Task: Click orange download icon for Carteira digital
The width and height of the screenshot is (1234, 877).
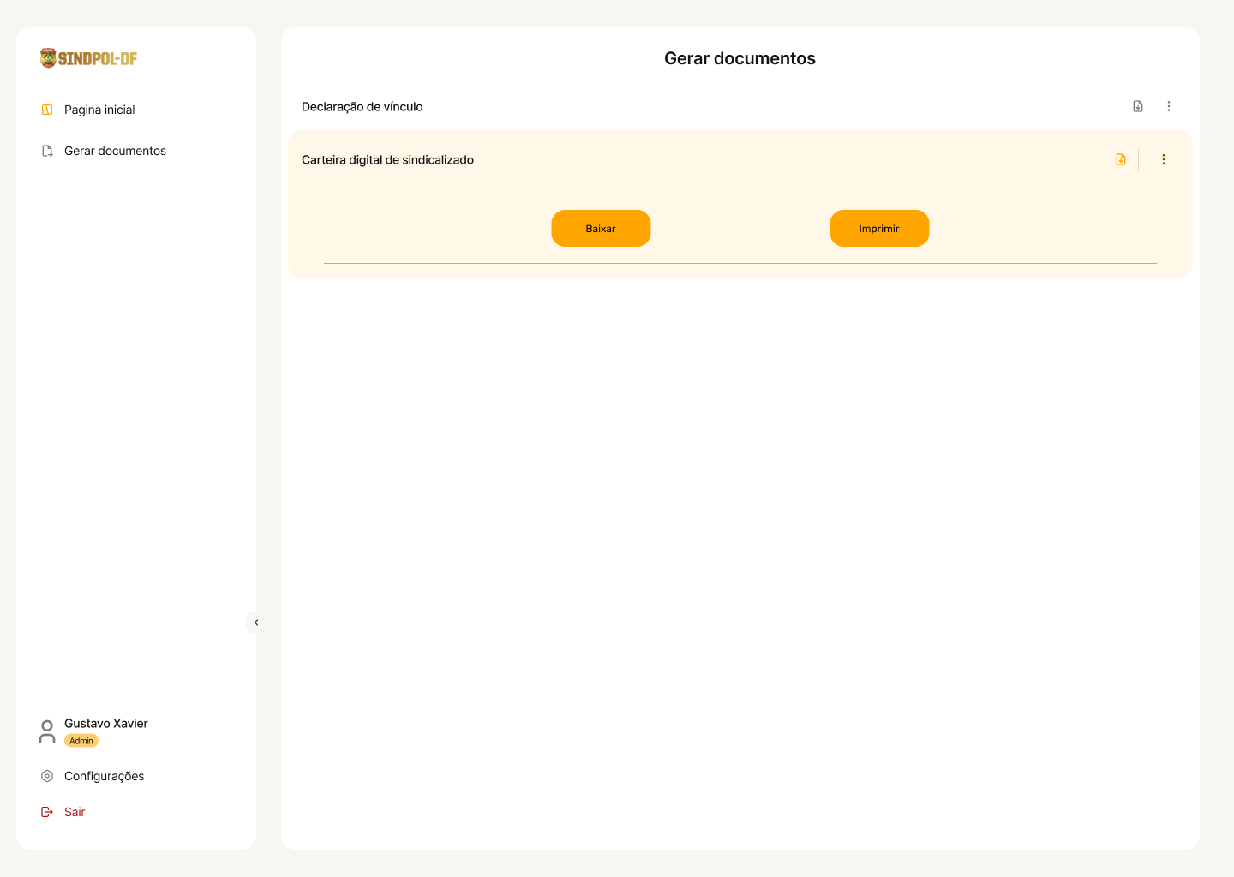Action: (x=1121, y=159)
